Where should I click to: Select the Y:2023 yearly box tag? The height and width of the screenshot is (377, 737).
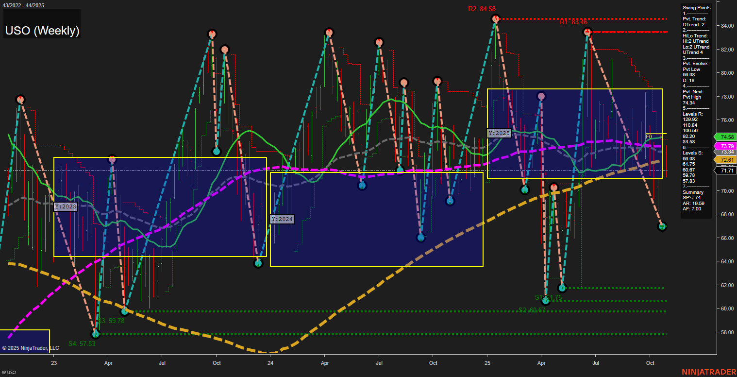pyautogui.click(x=66, y=206)
